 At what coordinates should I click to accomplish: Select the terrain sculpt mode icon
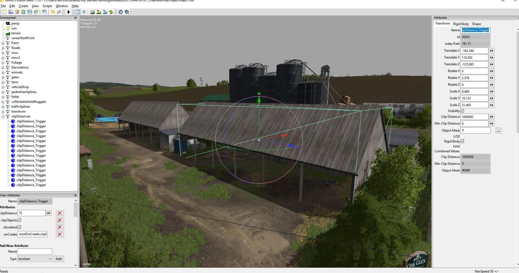coord(92,12)
